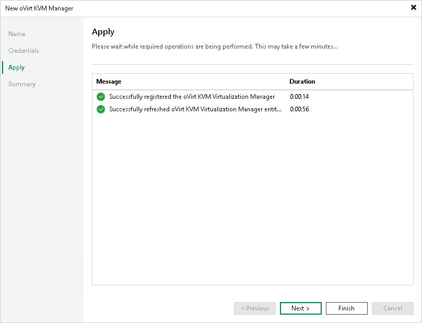
Task: Click the green check icon for registered manager
Action: click(x=101, y=97)
